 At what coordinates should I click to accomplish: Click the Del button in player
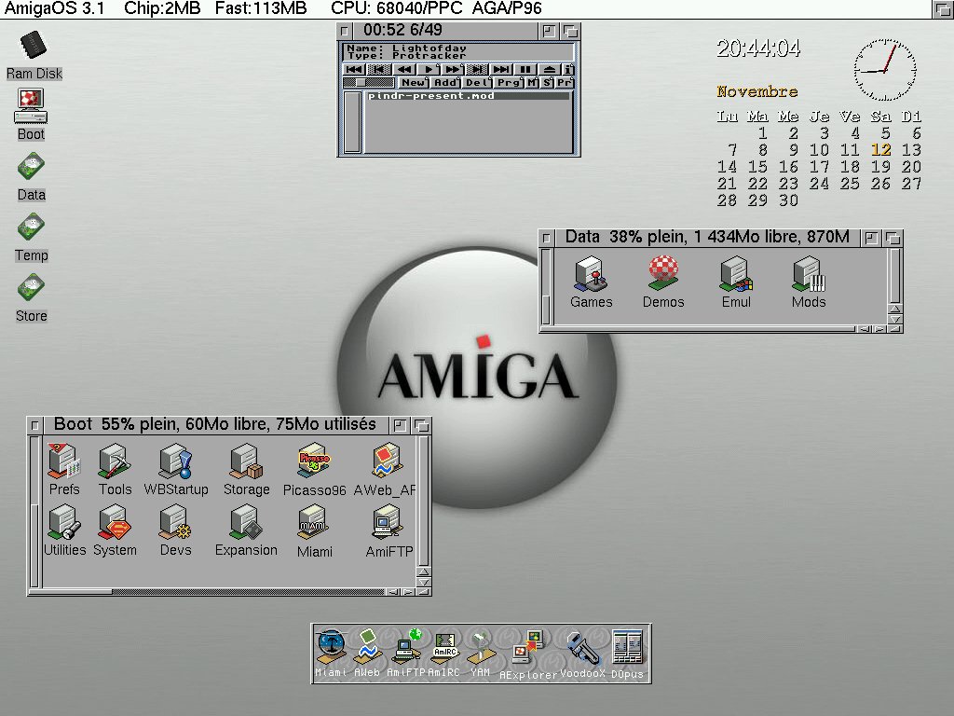(478, 82)
